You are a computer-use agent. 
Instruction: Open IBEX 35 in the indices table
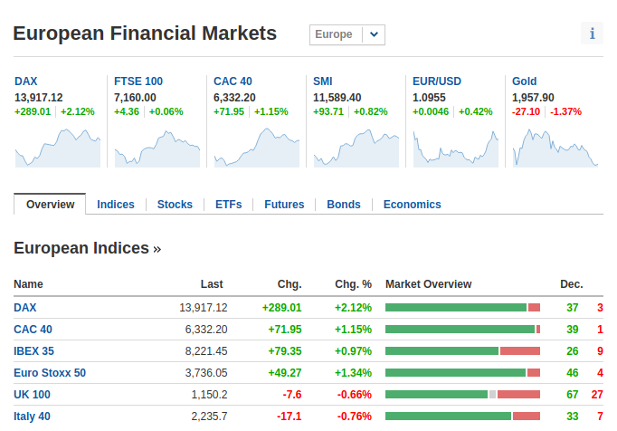(33, 351)
